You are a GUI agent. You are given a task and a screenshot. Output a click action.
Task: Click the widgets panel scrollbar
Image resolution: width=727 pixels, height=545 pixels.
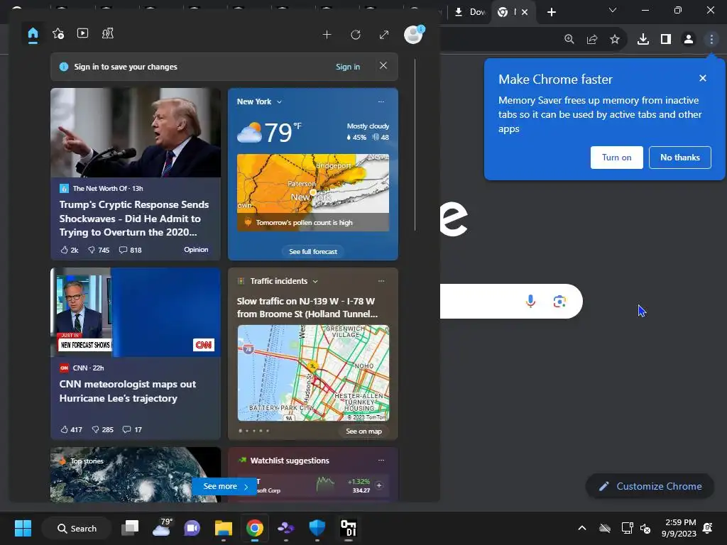pyautogui.click(x=415, y=145)
